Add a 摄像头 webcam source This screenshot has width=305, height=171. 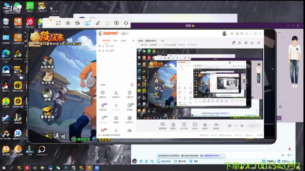[x=173, y=126]
